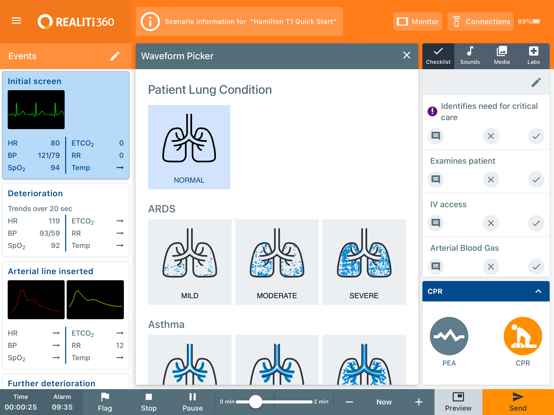554x415 pixels.
Task: Edit the Events list with the pencil
Action: 115,56
